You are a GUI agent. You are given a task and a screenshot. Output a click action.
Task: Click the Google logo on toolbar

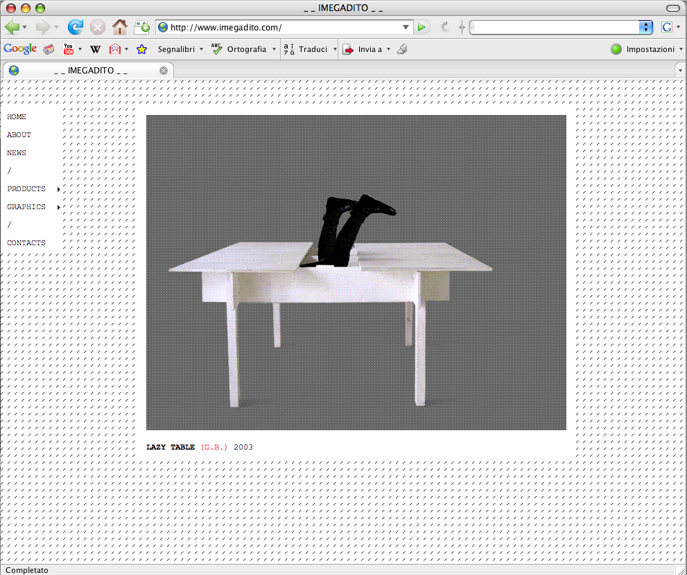[20, 48]
